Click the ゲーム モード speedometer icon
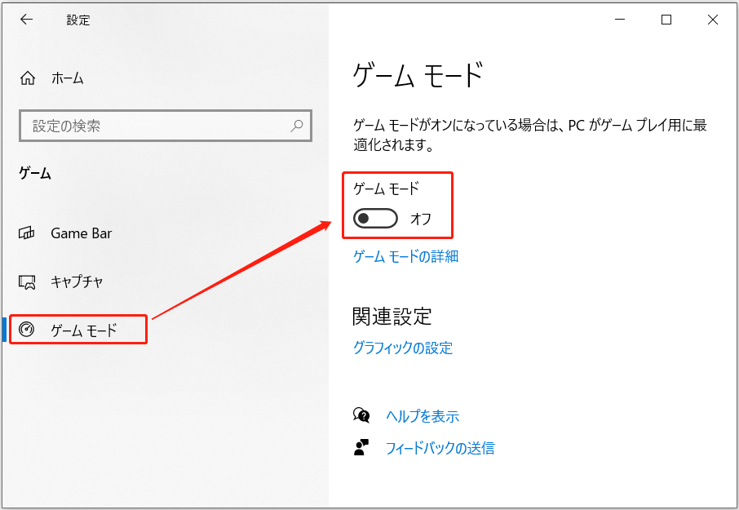The image size is (739, 510). coord(28,330)
